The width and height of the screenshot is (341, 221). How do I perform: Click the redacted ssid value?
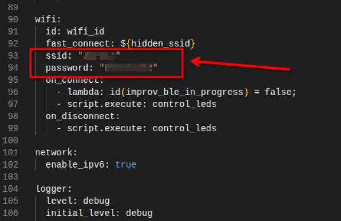(x=99, y=55)
